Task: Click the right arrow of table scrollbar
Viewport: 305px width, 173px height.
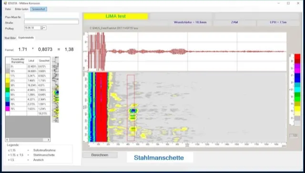Action: click(x=49, y=140)
